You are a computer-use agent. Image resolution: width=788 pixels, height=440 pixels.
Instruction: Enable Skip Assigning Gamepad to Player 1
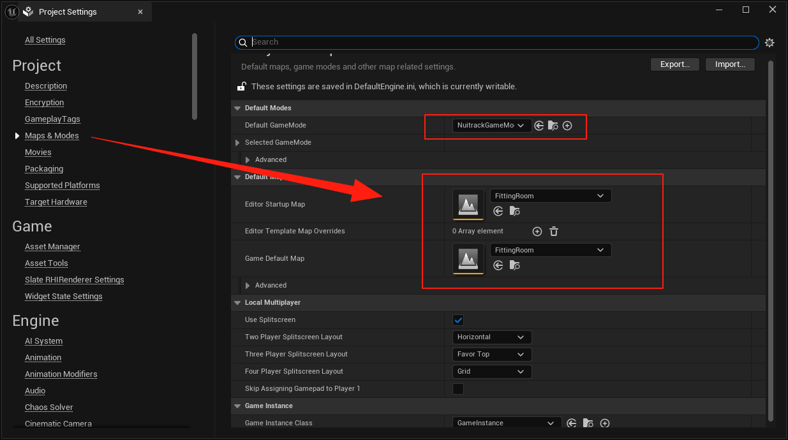click(x=458, y=388)
